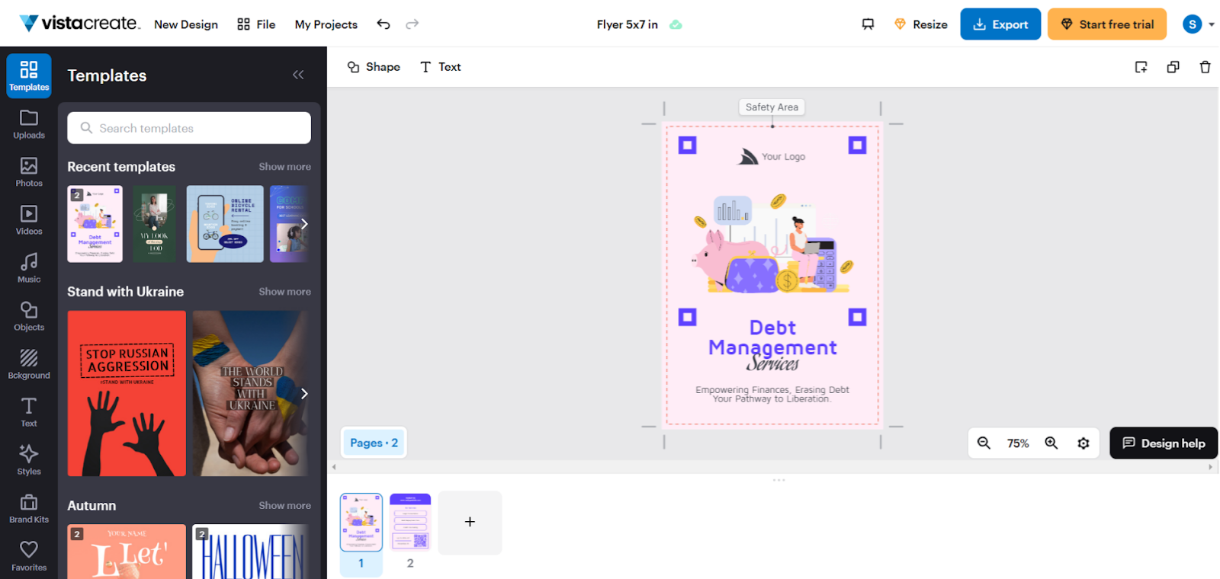The width and height of the screenshot is (1220, 579).
Task: Collapse the Templates side panel
Action: pyautogui.click(x=298, y=75)
